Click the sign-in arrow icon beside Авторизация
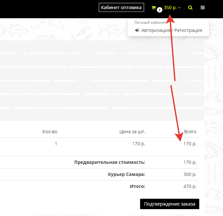 pos(137,30)
